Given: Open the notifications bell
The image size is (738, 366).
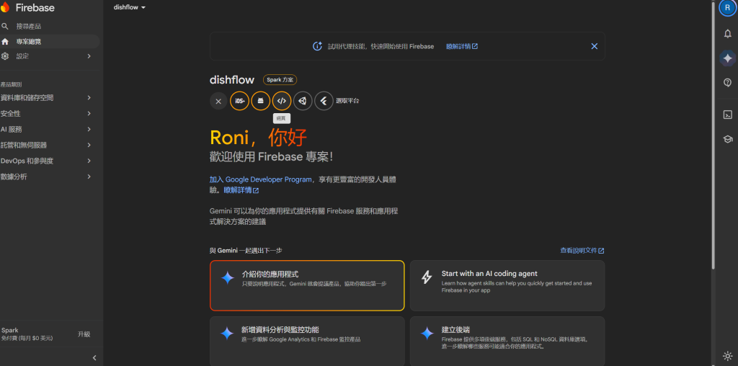Looking at the screenshot, I should pos(728,33).
